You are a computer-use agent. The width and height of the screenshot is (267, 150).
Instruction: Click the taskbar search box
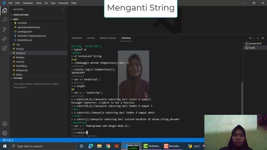pos(43,146)
